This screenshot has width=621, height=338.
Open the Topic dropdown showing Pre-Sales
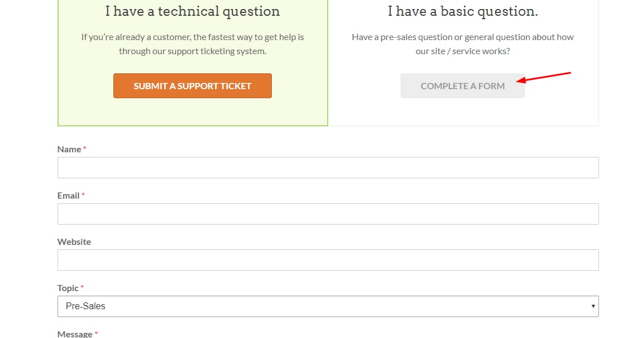(x=328, y=306)
